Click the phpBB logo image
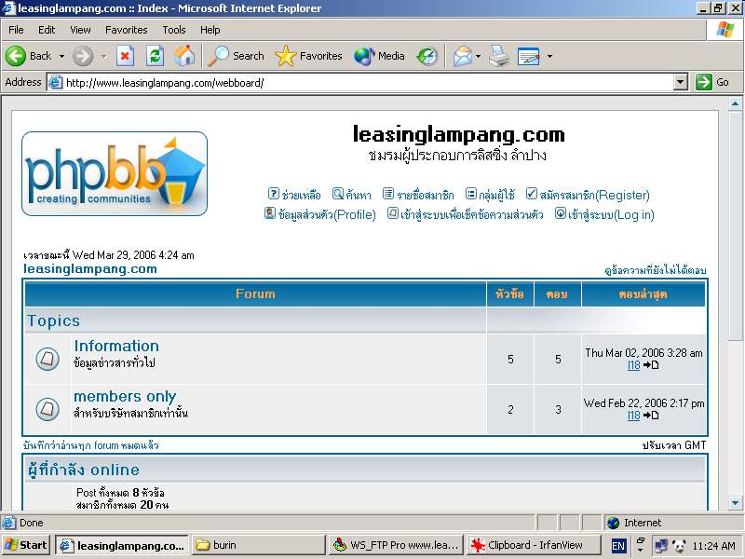This screenshot has width=745, height=559. [114, 173]
